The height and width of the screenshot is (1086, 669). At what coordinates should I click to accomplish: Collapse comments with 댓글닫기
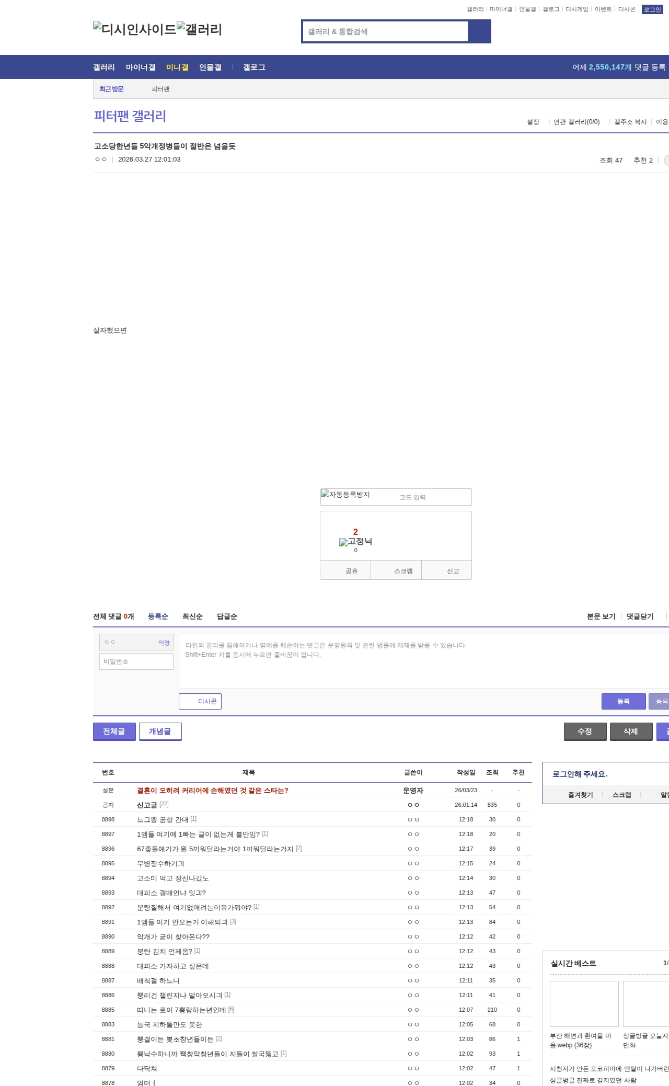pyautogui.click(x=640, y=616)
